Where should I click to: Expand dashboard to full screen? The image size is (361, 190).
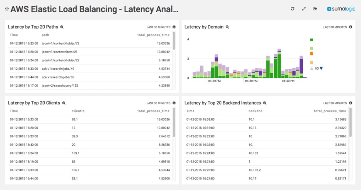click(304, 9)
